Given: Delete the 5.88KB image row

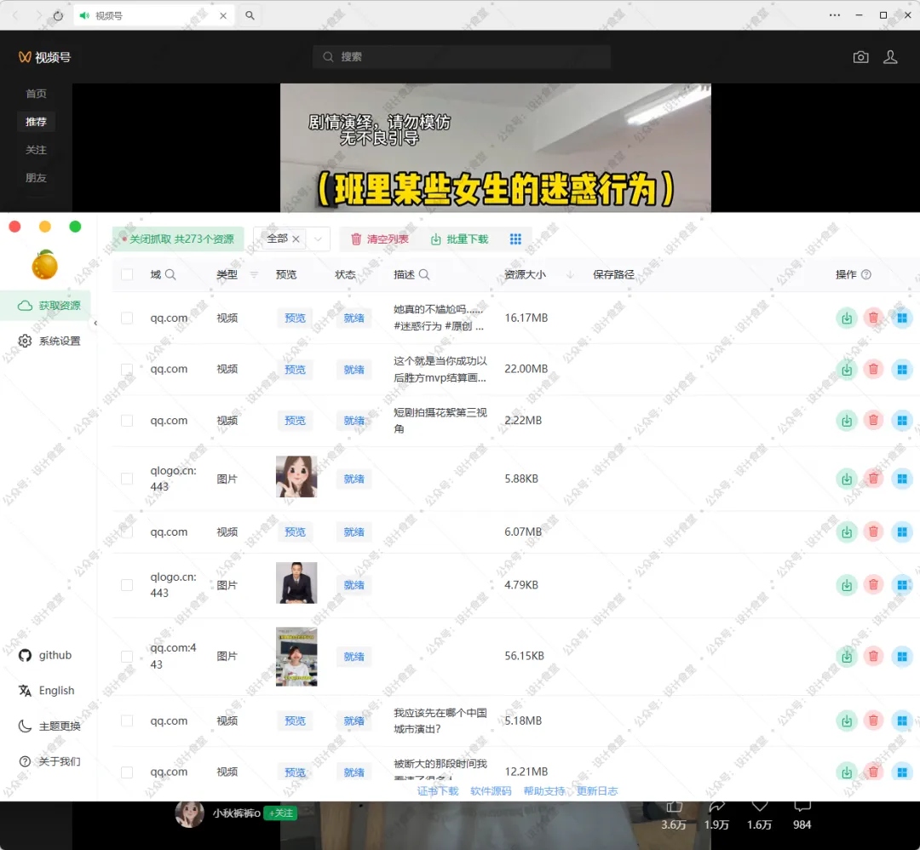Looking at the screenshot, I should [873, 479].
